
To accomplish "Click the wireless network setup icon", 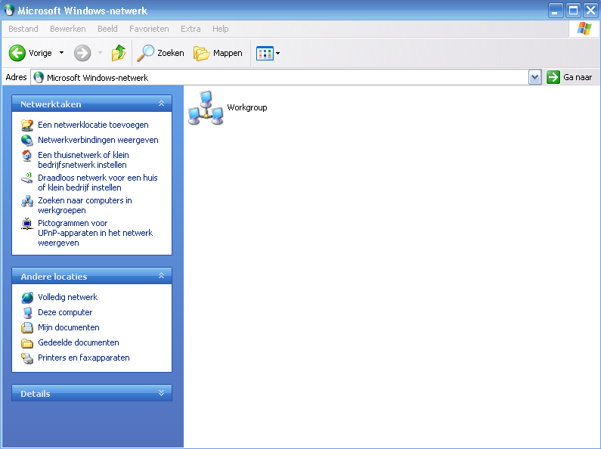I will (x=26, y=178).
